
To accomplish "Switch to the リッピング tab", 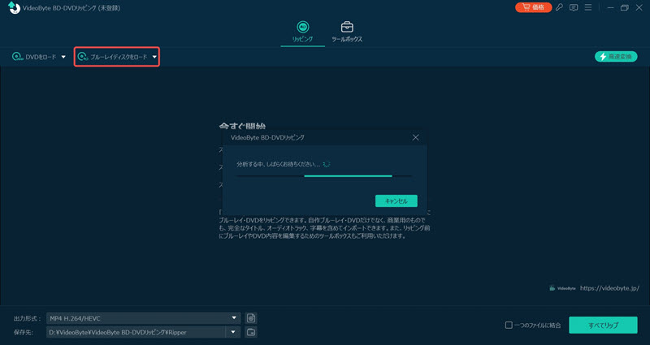I will (302, 32).
